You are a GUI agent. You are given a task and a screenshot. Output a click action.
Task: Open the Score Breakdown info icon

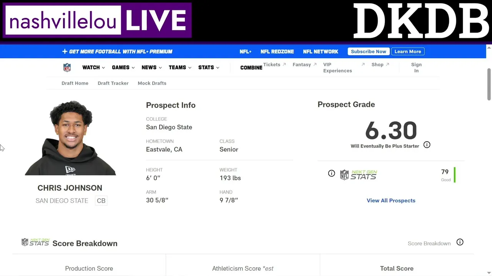click(460, 242)
